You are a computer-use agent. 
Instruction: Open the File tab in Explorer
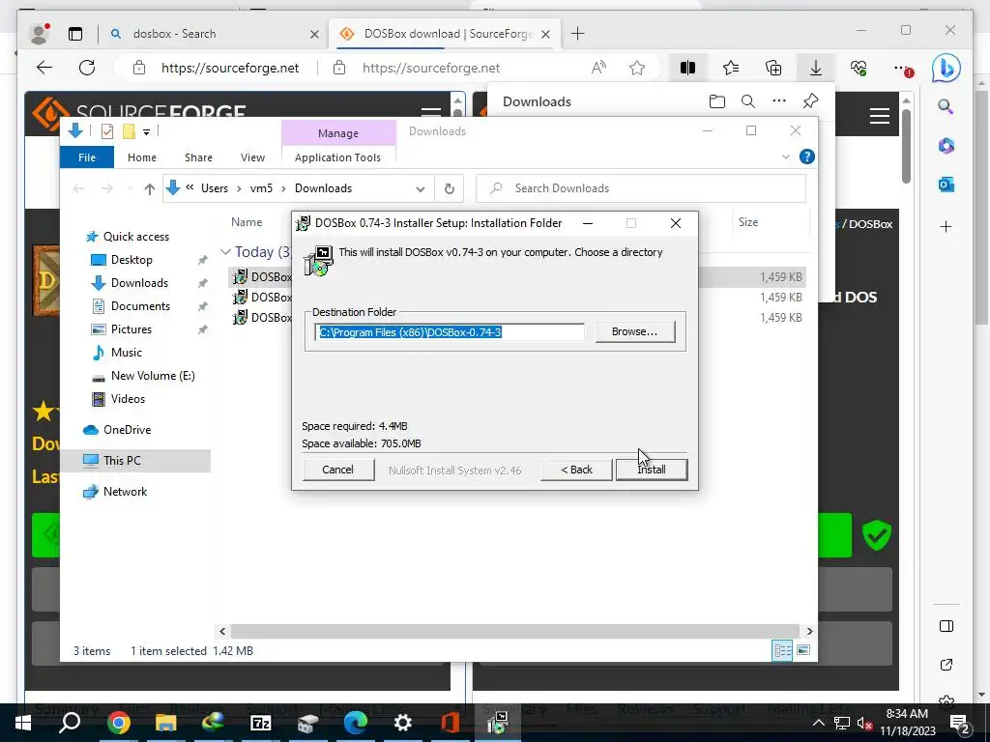pyautogui.click(x=86, y=157)
